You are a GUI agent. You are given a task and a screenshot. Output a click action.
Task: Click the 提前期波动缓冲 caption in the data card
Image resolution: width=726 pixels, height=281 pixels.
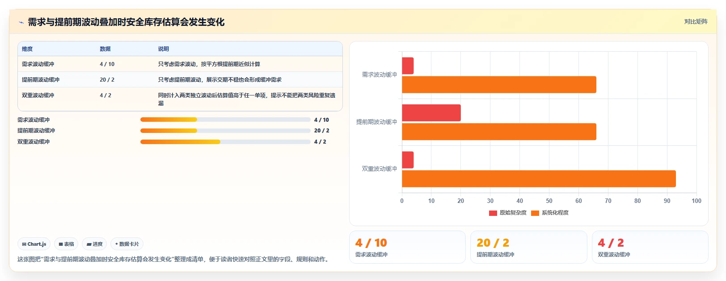495,255
